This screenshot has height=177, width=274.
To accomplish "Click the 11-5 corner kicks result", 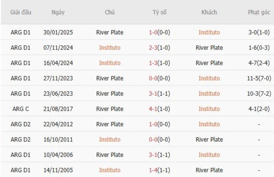I will point(259,78).
